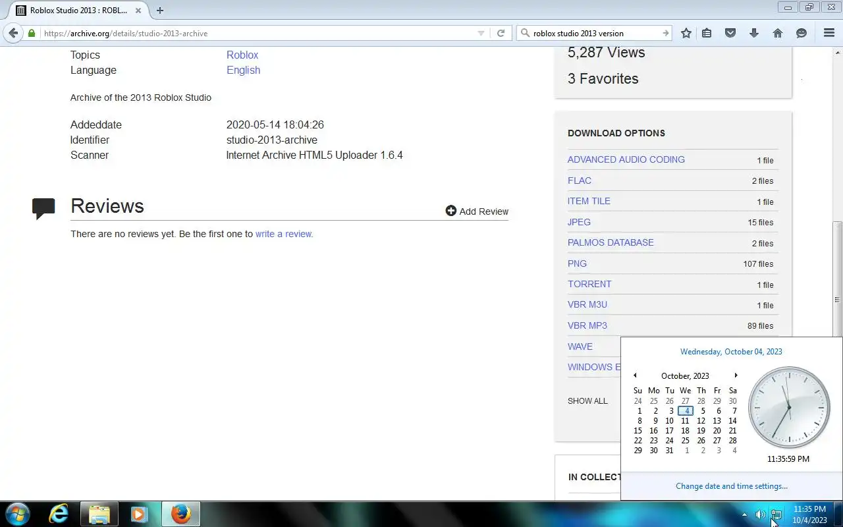Click the taskbar clock 11:35 PM
This screenshot has width=843, height=527.
(x=809, y=509)
